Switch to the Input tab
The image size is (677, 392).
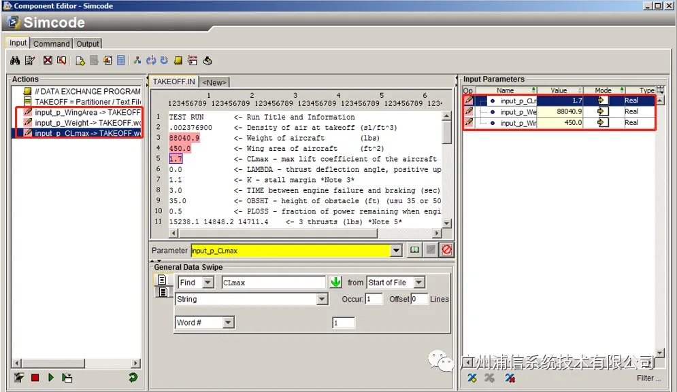click(x=18, y=43)
